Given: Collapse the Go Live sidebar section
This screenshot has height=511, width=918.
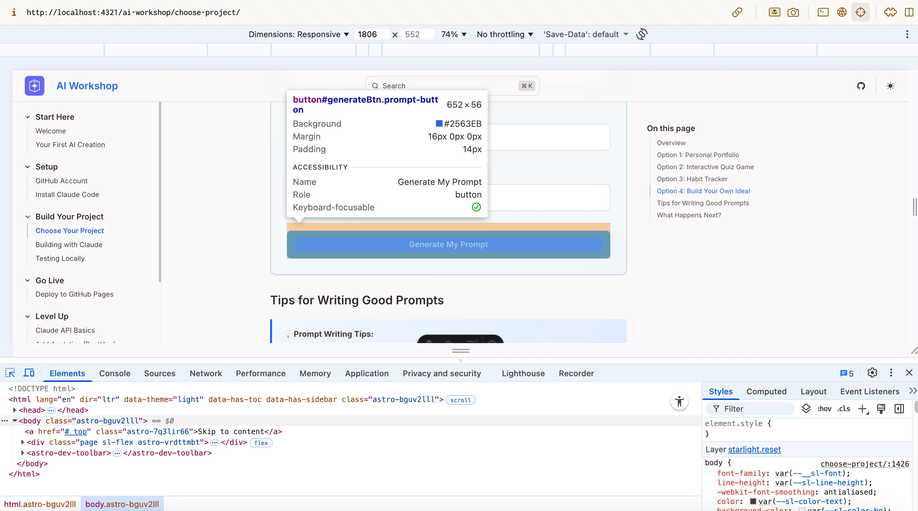Looking at the screenshot, I should 27,281.
